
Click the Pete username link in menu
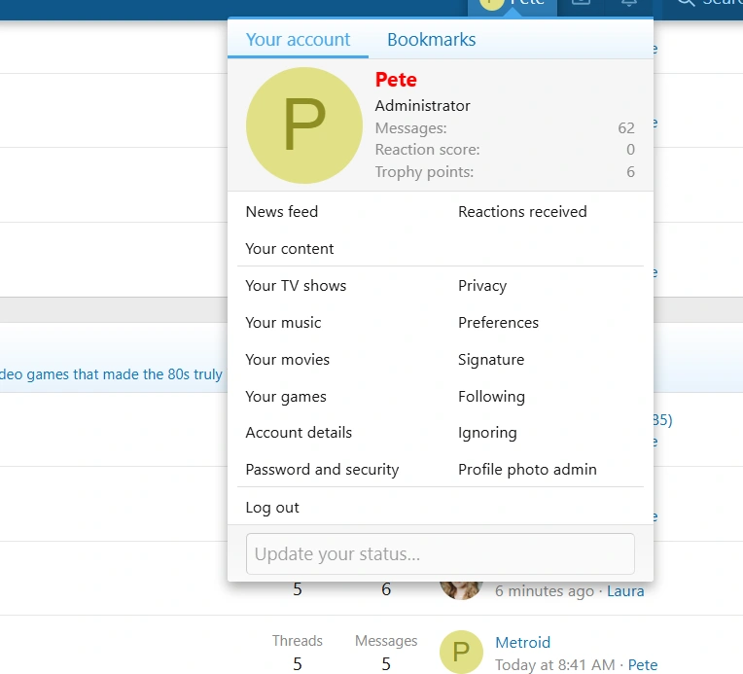[x=396, y=80]
